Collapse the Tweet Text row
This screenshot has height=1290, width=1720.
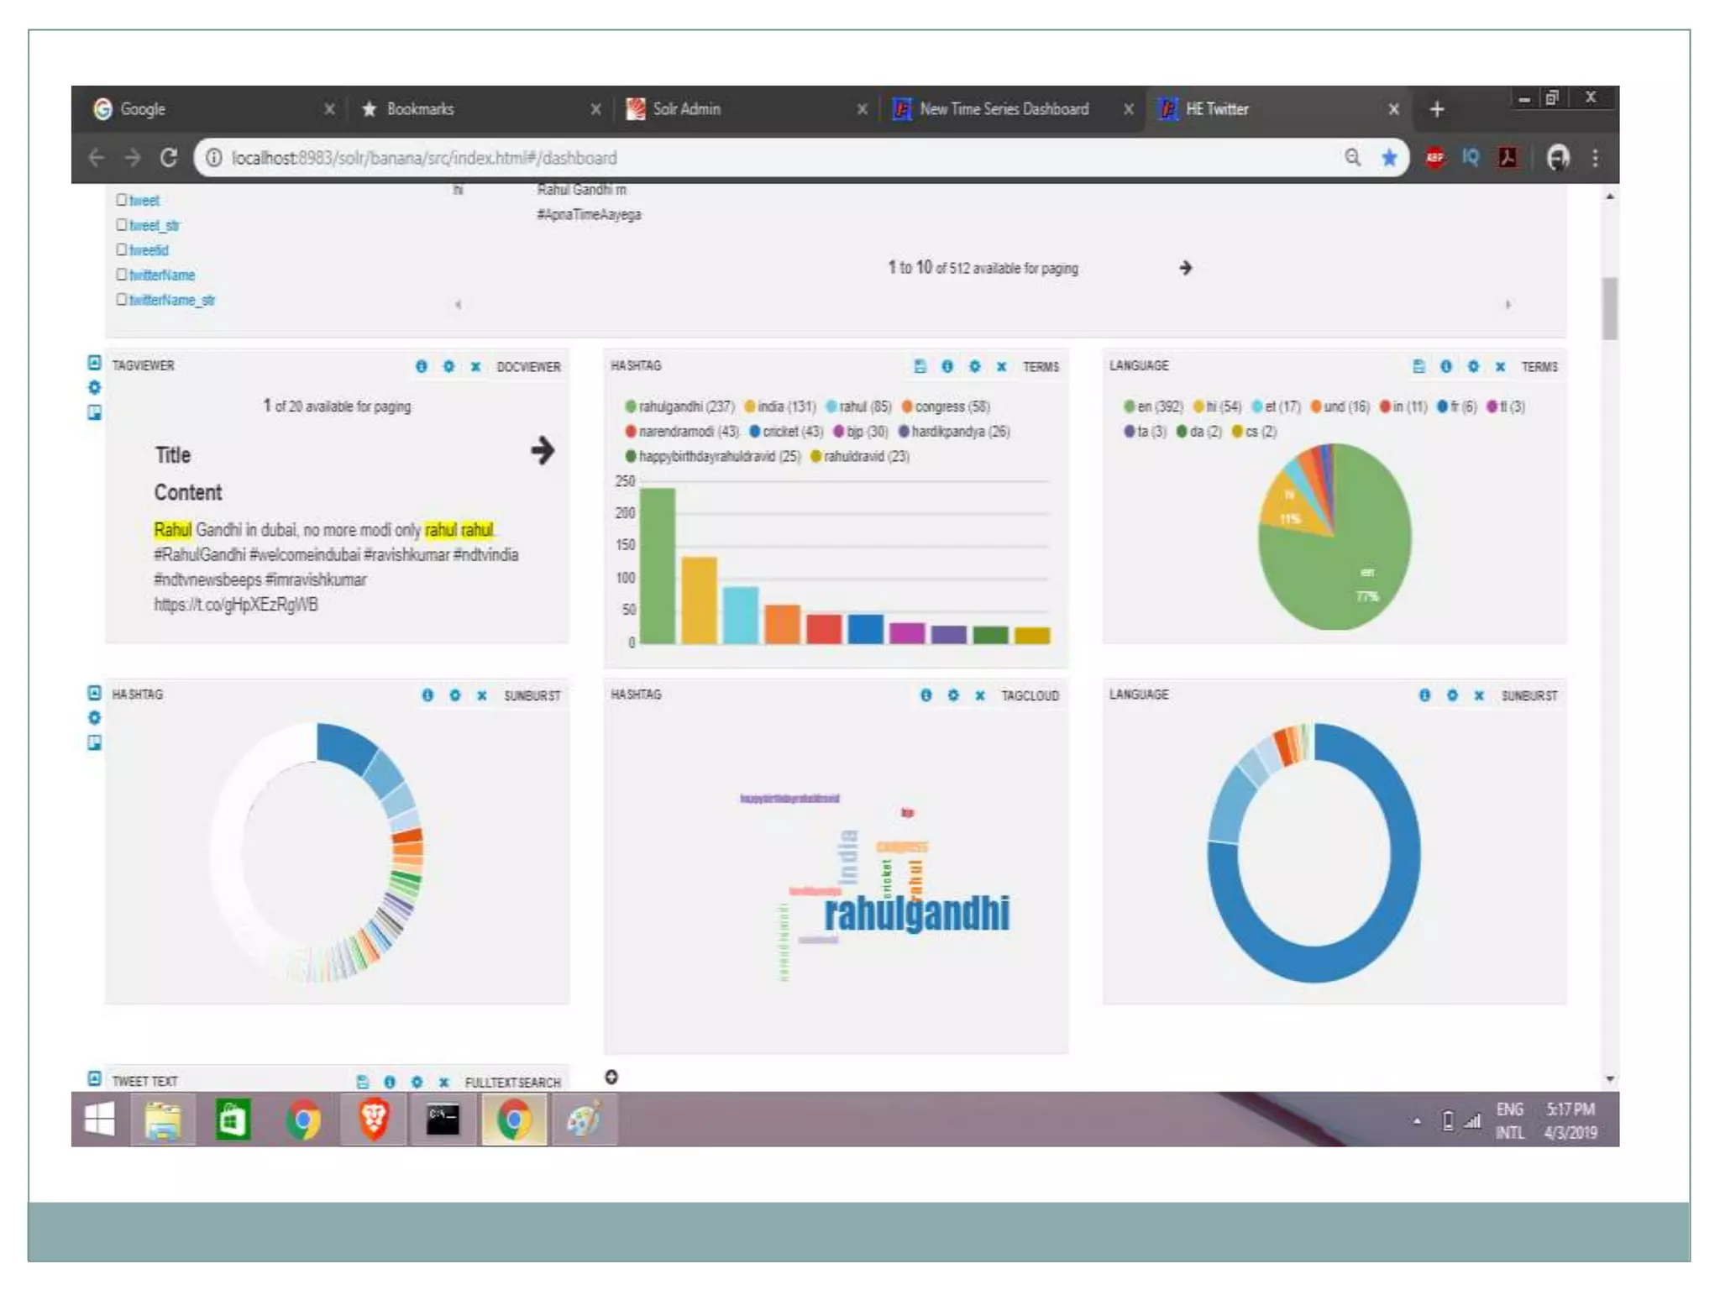coord(94,1078)
